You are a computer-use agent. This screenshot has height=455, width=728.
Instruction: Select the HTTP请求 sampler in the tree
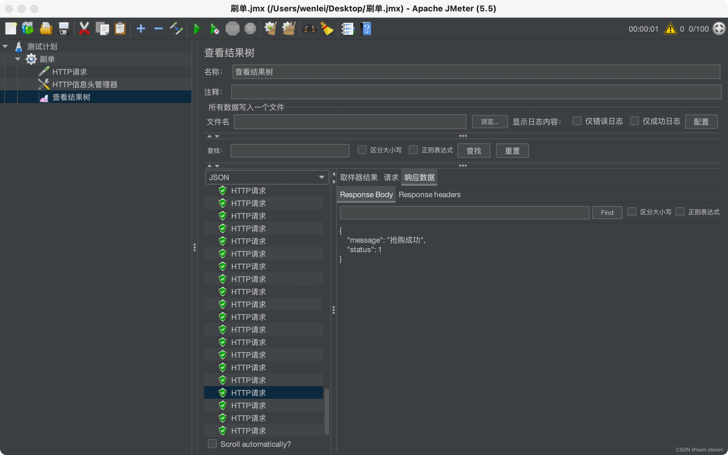(70, 72)
